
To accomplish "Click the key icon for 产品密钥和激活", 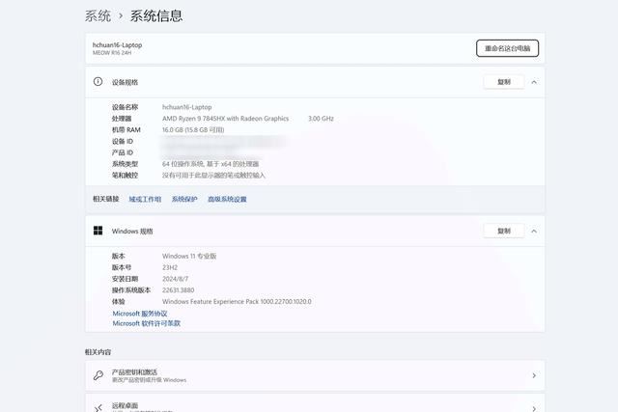I will [x=98, y=375].
